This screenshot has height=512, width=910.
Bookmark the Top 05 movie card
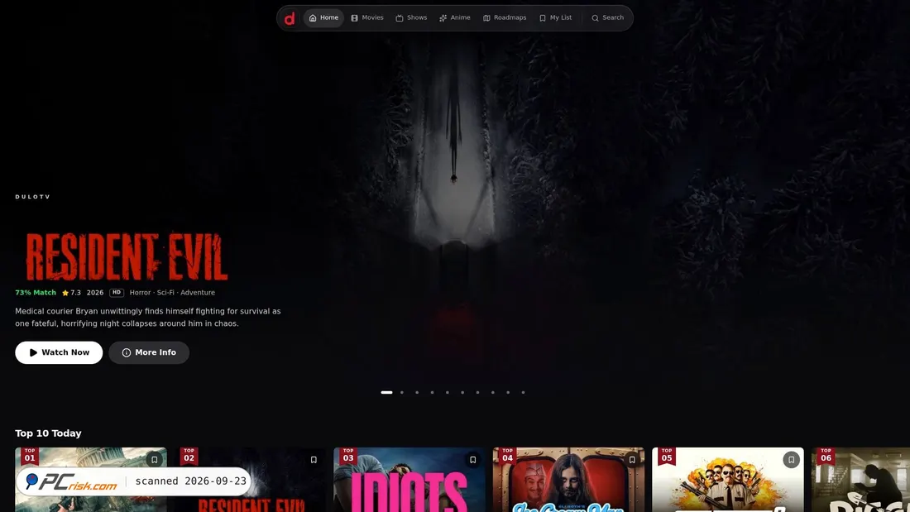tap(791, 460)
